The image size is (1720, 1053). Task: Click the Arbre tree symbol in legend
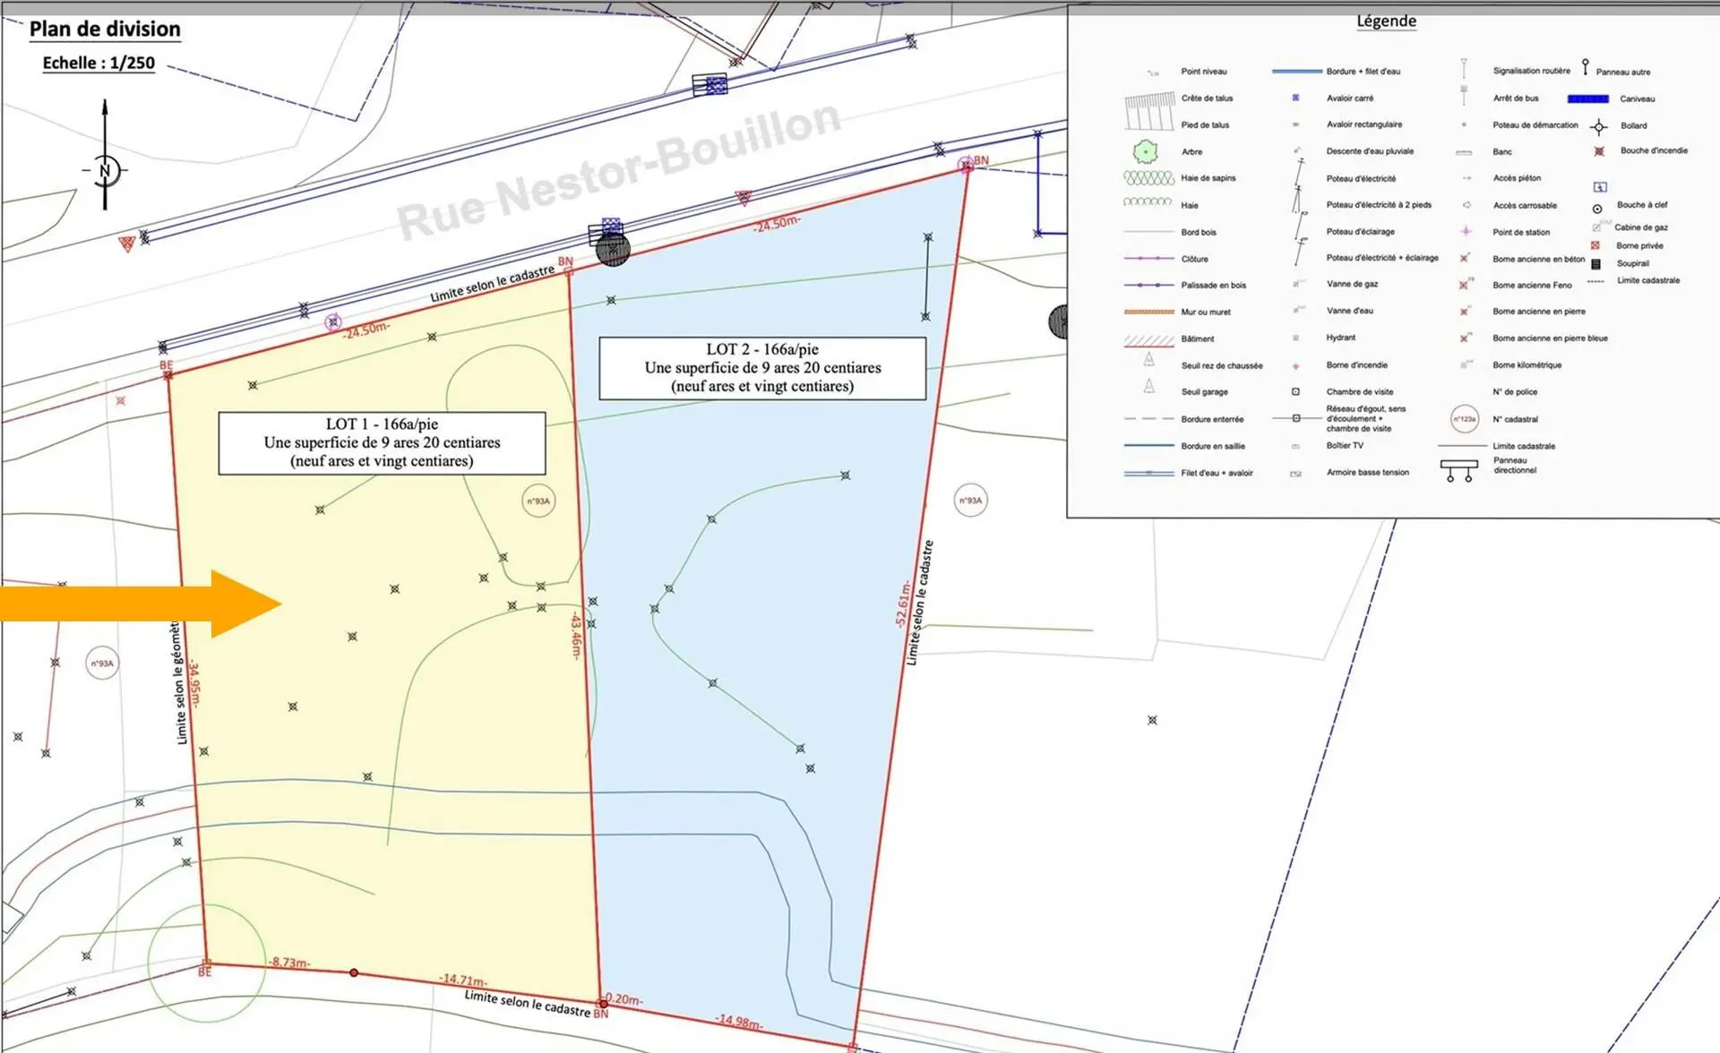coord(1145,151)
